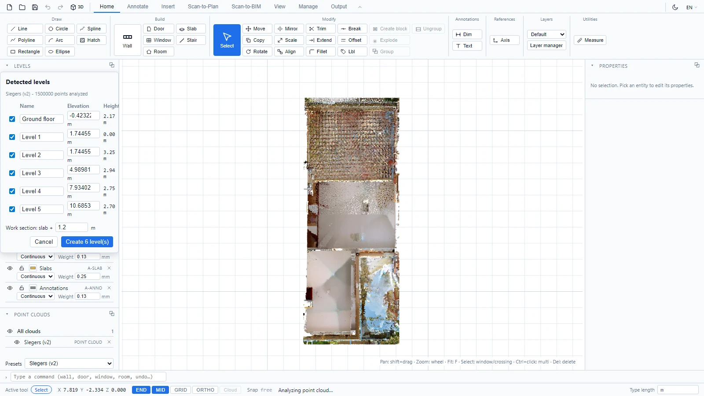Open the Layer manager

[x=546, y=45]
